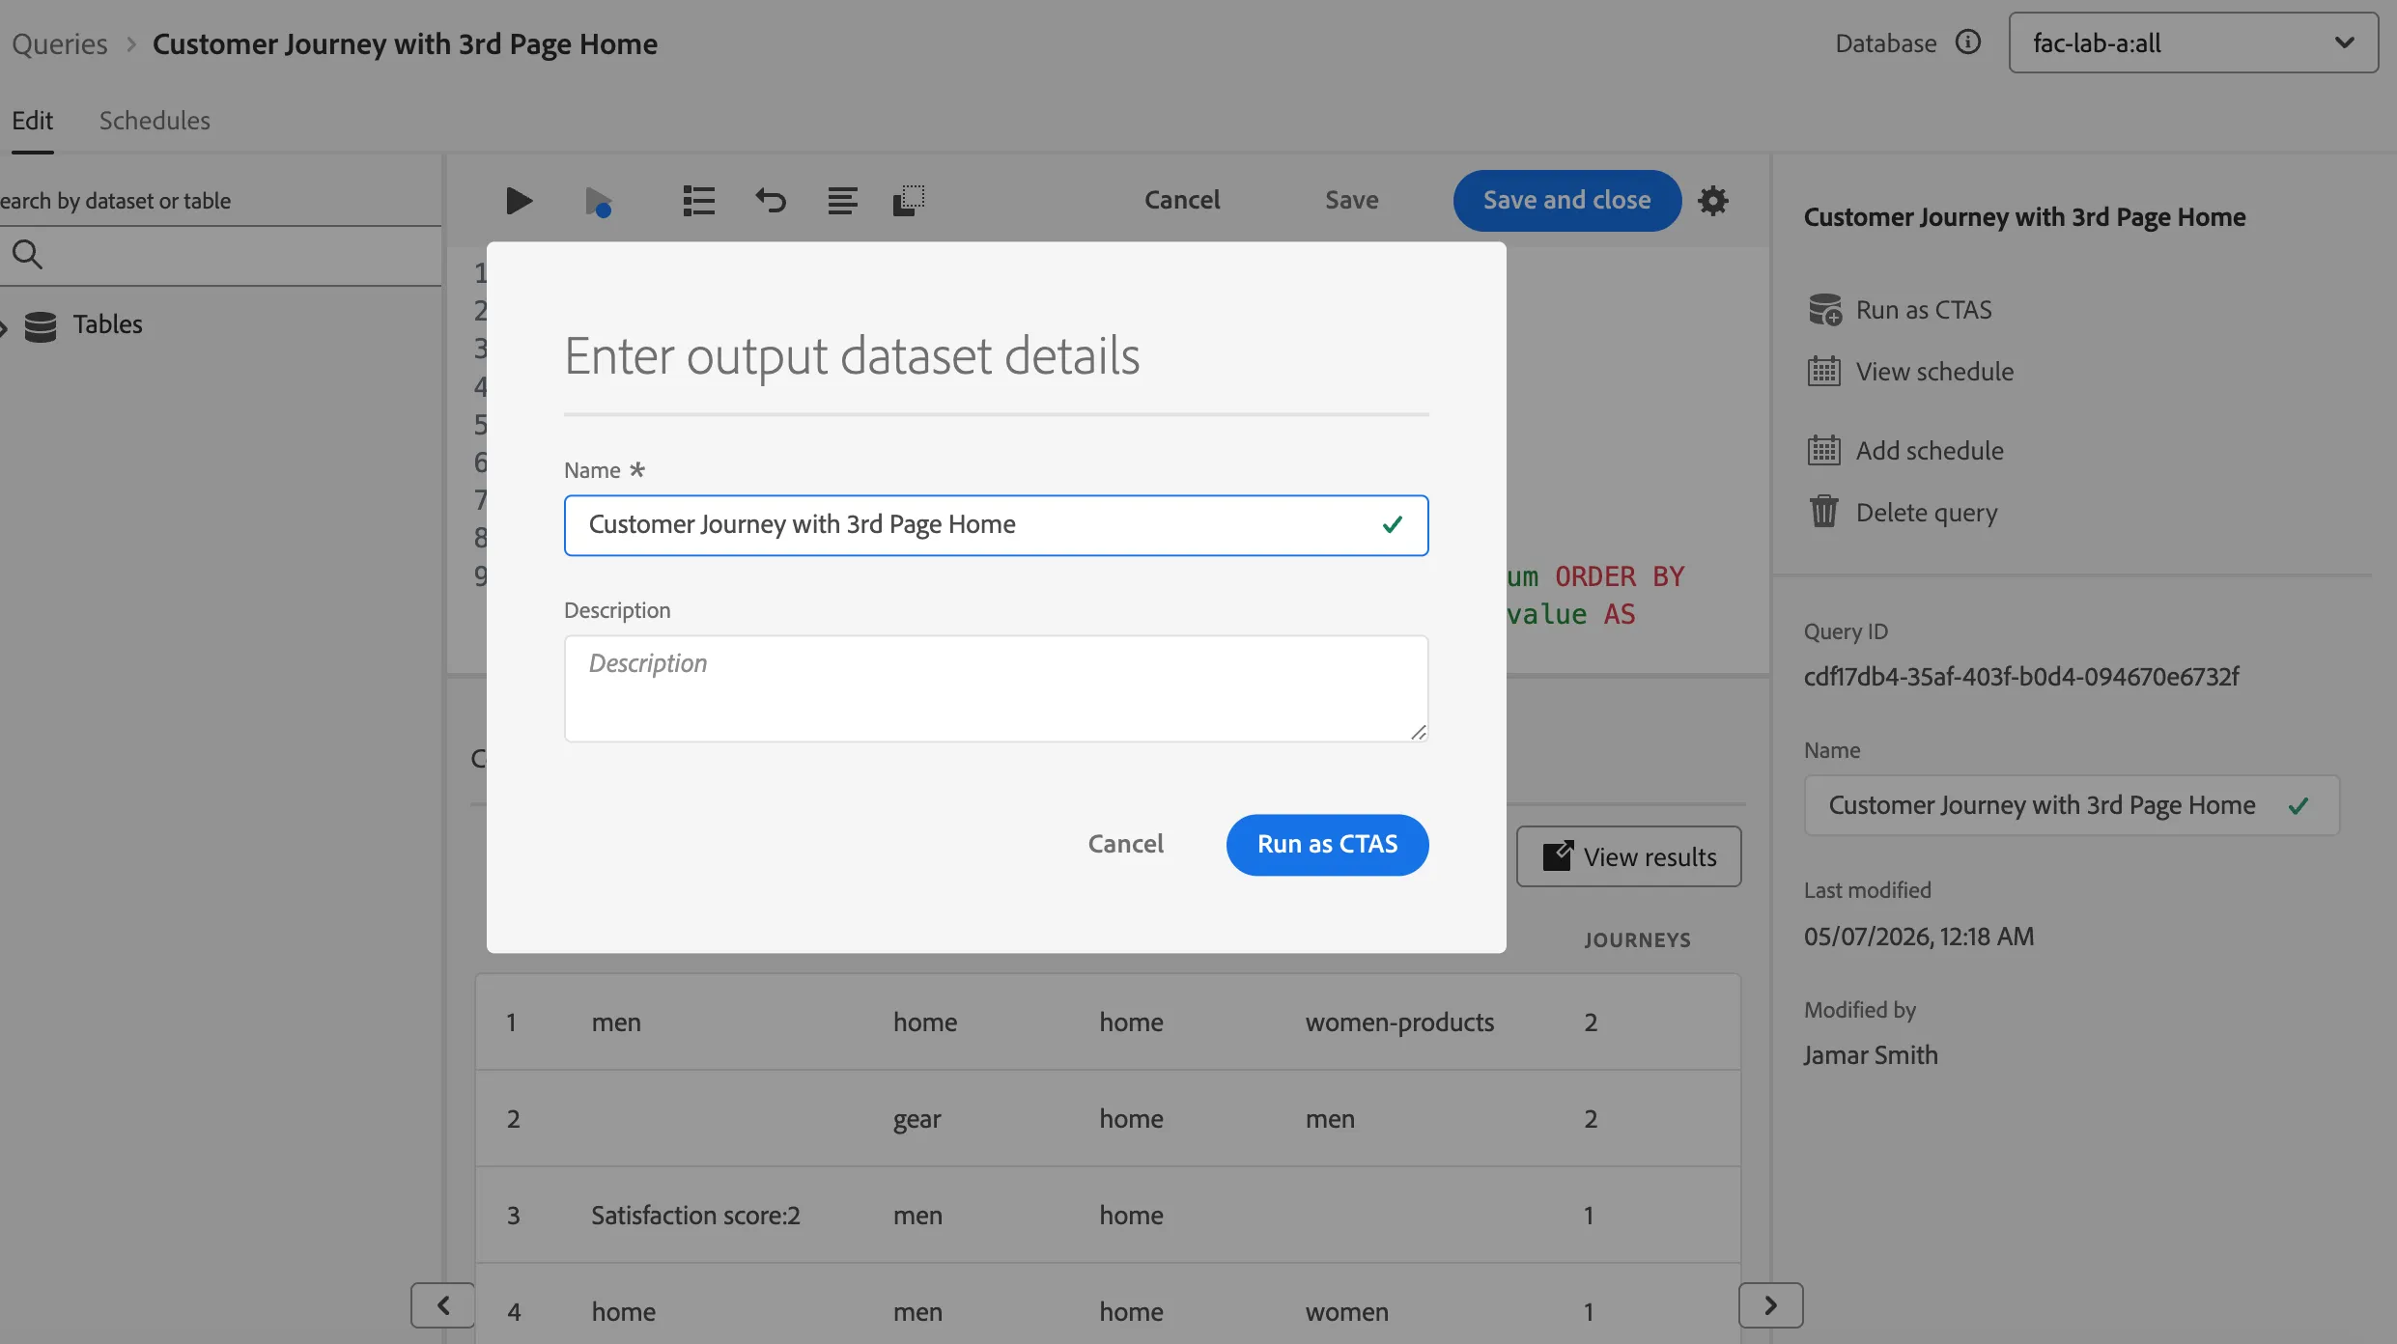The image size is (2397, 1344).
Task: Click the Add schedule calendar icon
Action: click(x=1824, y=451)
